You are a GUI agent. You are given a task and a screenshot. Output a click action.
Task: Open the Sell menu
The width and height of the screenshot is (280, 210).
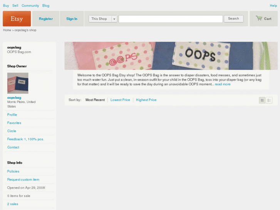(15, 5)
